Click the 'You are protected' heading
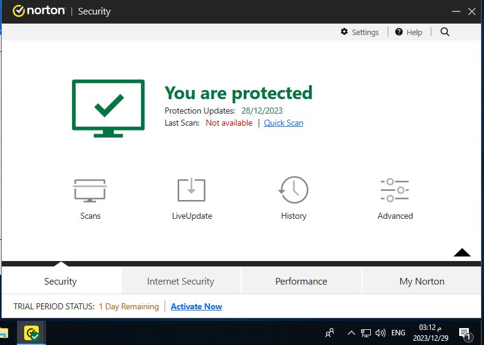 pos(238,93)
